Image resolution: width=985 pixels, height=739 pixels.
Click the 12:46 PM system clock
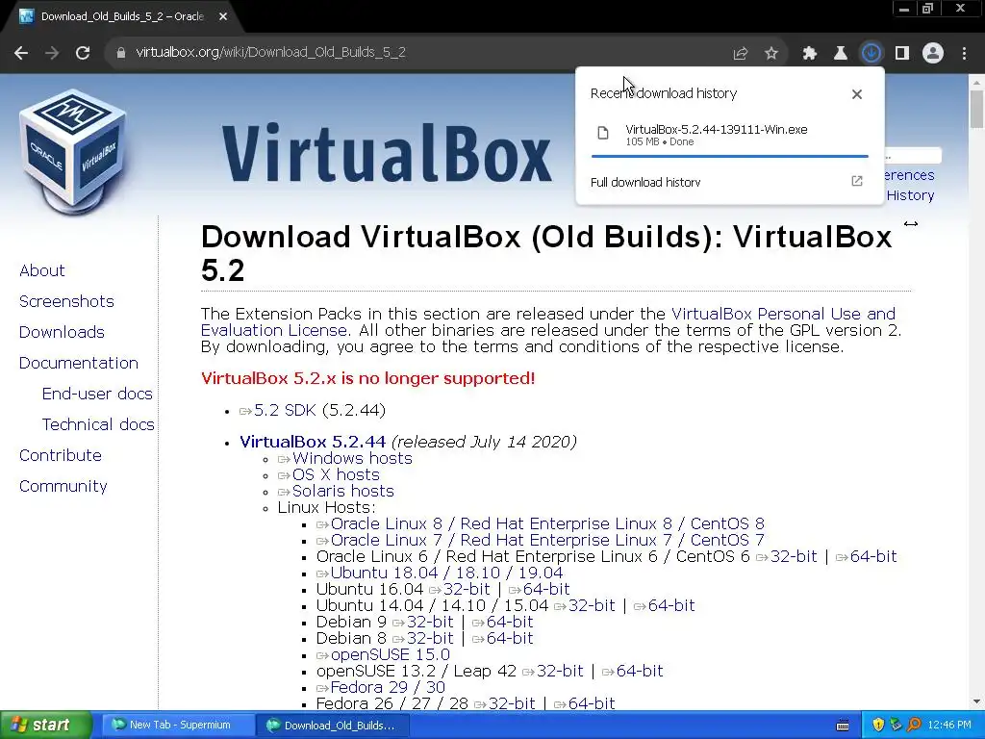tap(949, 726)
